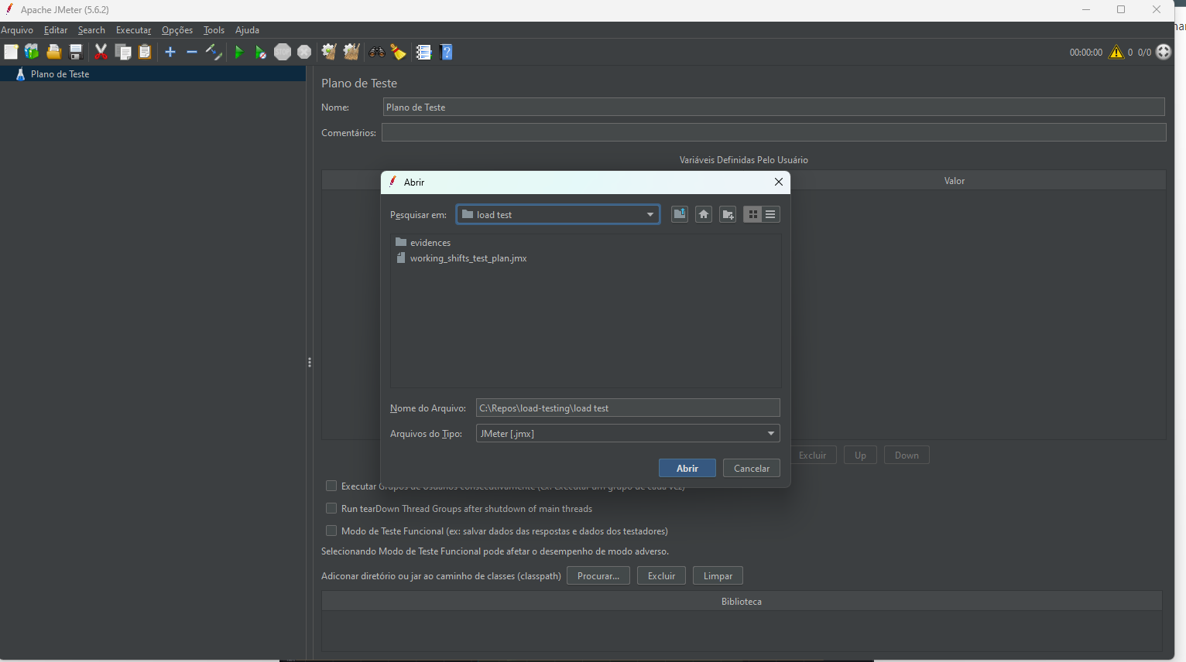Click the Clear gear-and-broom icon

click(x=329, y=52)
